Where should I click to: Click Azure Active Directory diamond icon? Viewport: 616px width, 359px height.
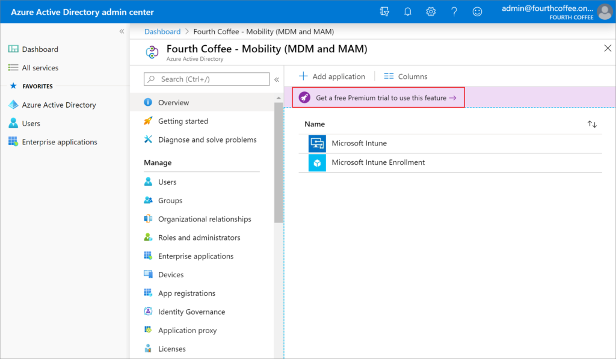click(x=13, y=105)
